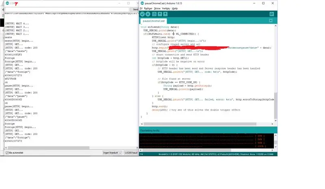Click the console output scroll-down arrow
325x189 pixels.
pos(275,147)
